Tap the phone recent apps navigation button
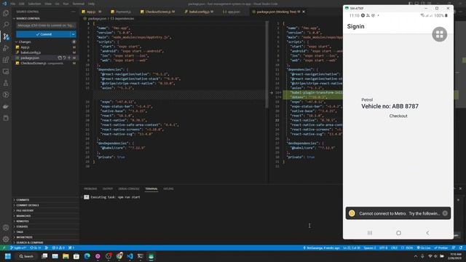Screen dimensions: 466x262 [370, 233]
